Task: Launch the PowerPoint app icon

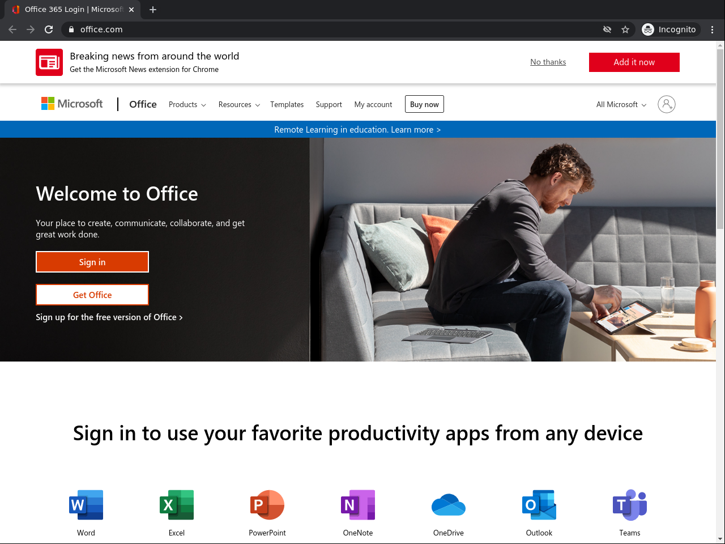Action: click(x=267, y=505)
